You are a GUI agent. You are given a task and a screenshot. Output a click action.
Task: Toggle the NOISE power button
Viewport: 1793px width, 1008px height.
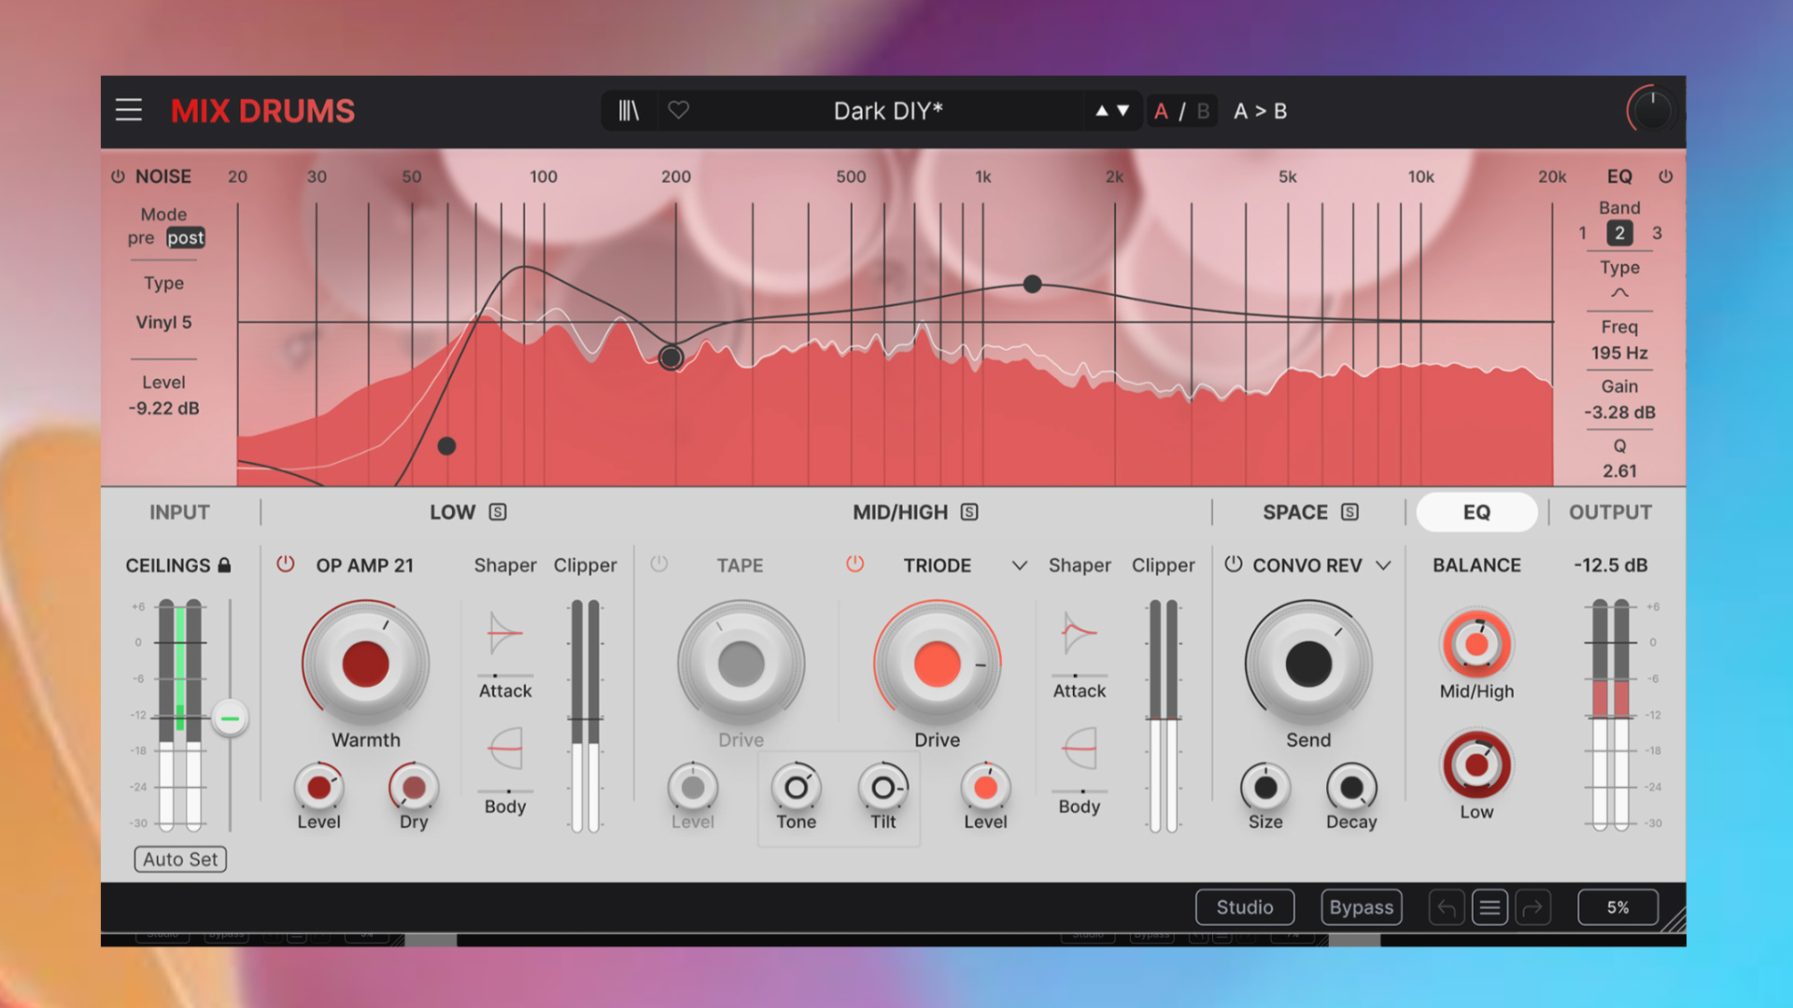tap(119, 176)
